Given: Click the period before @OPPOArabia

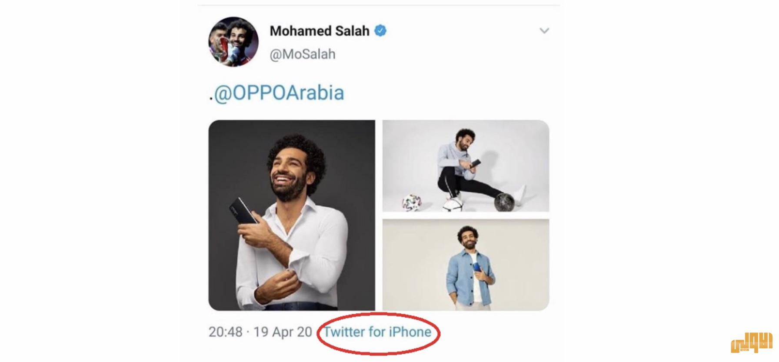Looking at the screenshot, I should 211,100.
